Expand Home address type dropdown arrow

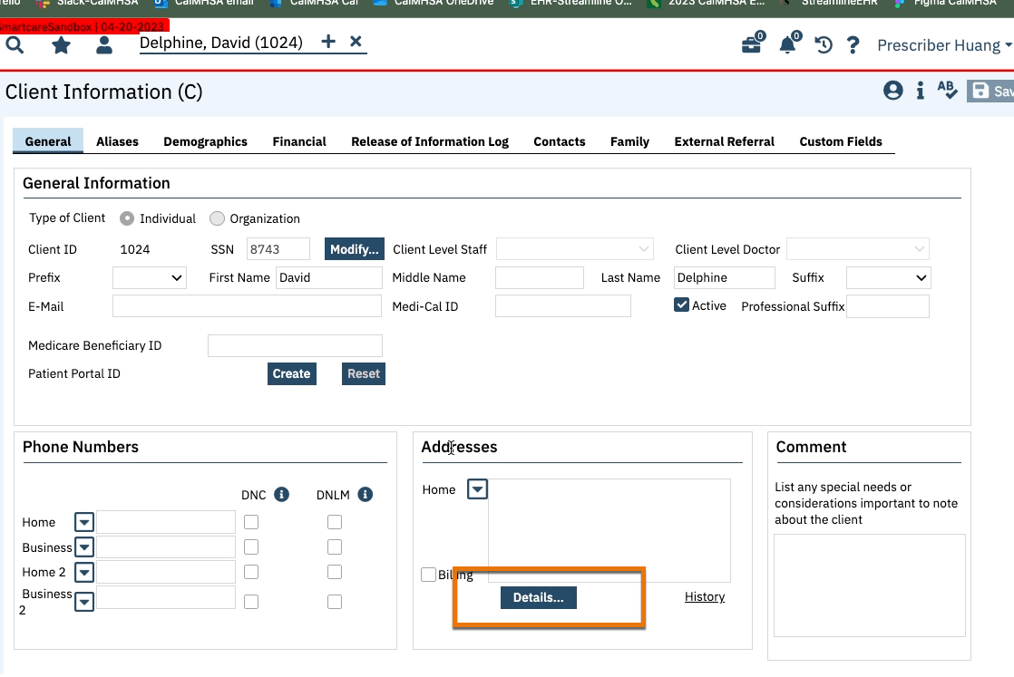(477, 489)
